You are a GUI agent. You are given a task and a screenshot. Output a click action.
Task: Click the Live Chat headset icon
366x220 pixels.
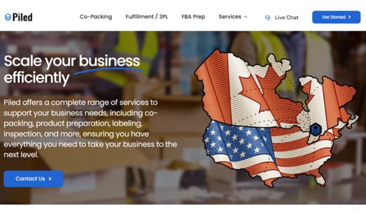click(268, 17)
